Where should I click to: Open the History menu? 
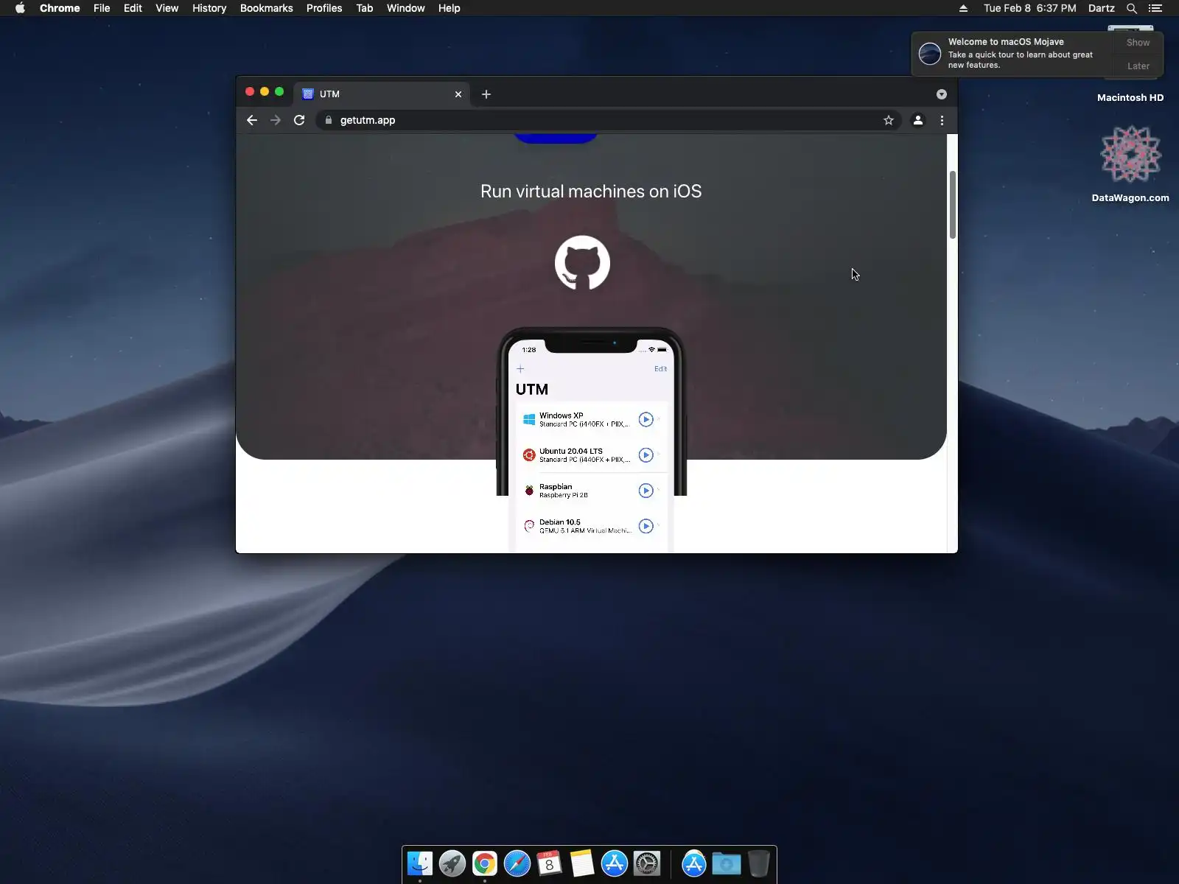pos(209,8)
